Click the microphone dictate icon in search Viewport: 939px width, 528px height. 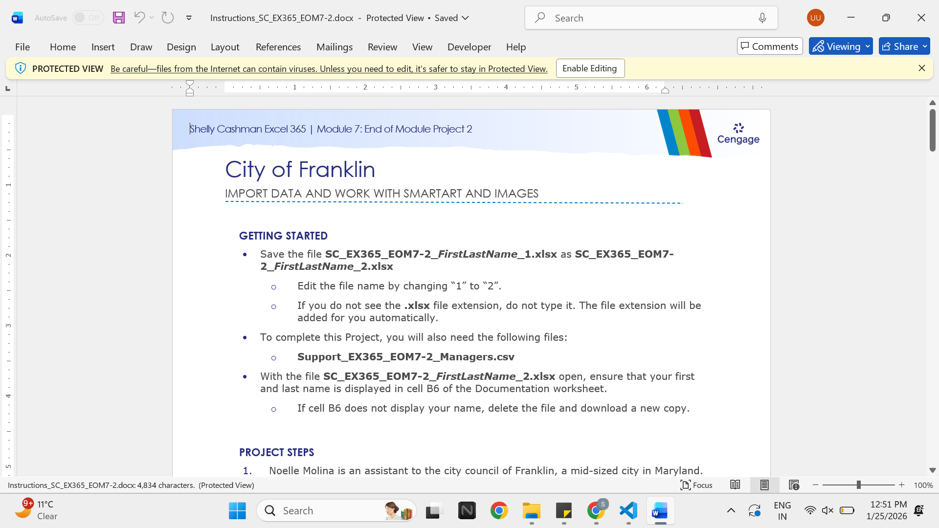(762, 18)
